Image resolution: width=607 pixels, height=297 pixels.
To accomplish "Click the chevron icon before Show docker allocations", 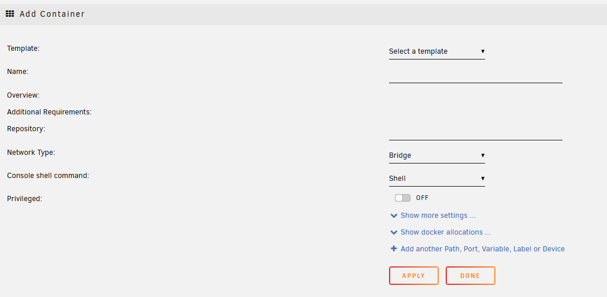I will pyautogui.click(x=394, y=232).
